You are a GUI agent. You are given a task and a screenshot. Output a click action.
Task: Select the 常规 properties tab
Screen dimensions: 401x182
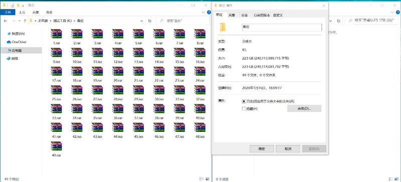(219, 15)
